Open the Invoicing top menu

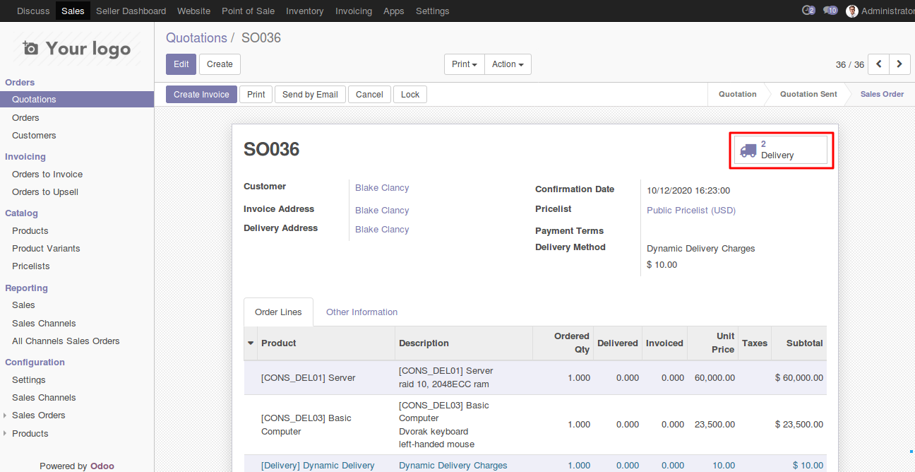pos(354,11)
